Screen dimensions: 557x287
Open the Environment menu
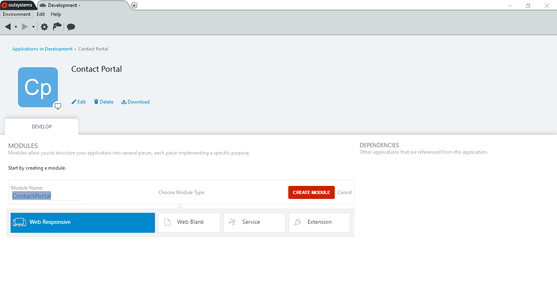tap(17, 14)
